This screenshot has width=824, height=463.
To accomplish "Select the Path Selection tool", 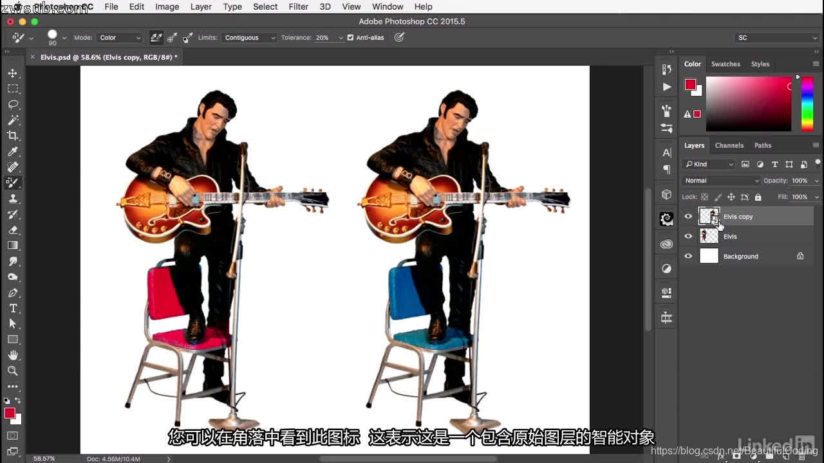I will [x=12, y=323].
